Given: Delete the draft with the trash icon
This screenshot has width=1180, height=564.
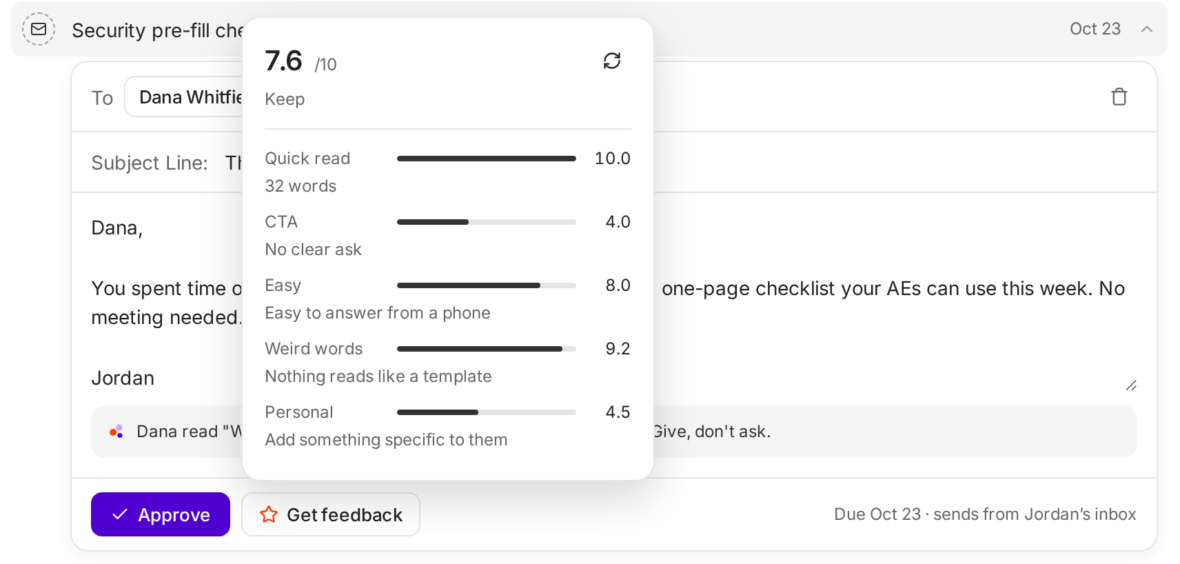Looking at the screenshot, I should (1119, 97).
